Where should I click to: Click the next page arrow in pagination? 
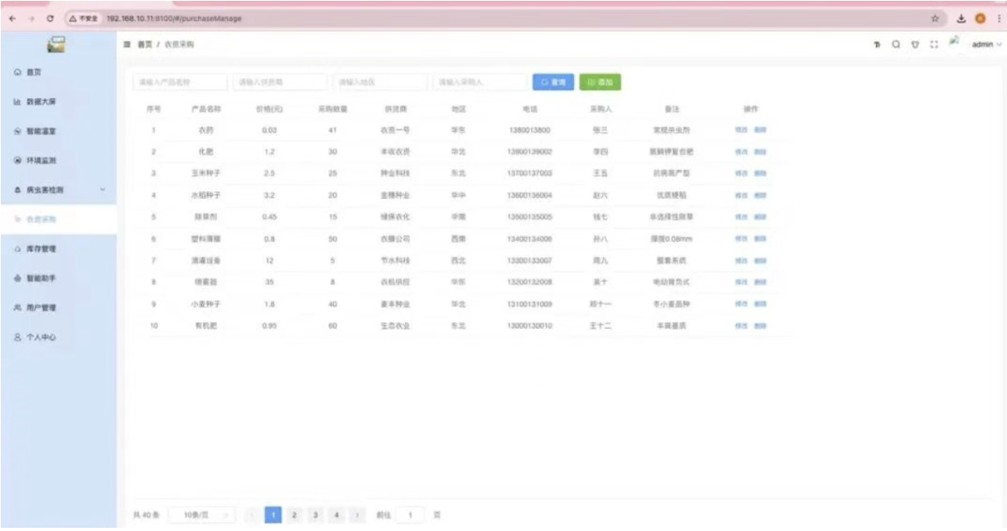(357, 515)
